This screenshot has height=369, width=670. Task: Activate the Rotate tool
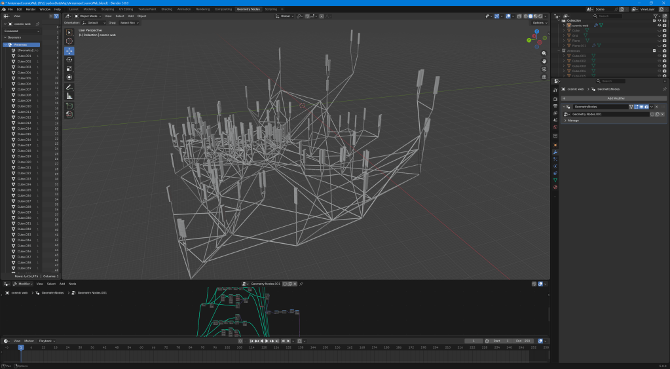[x=69, y=60]
